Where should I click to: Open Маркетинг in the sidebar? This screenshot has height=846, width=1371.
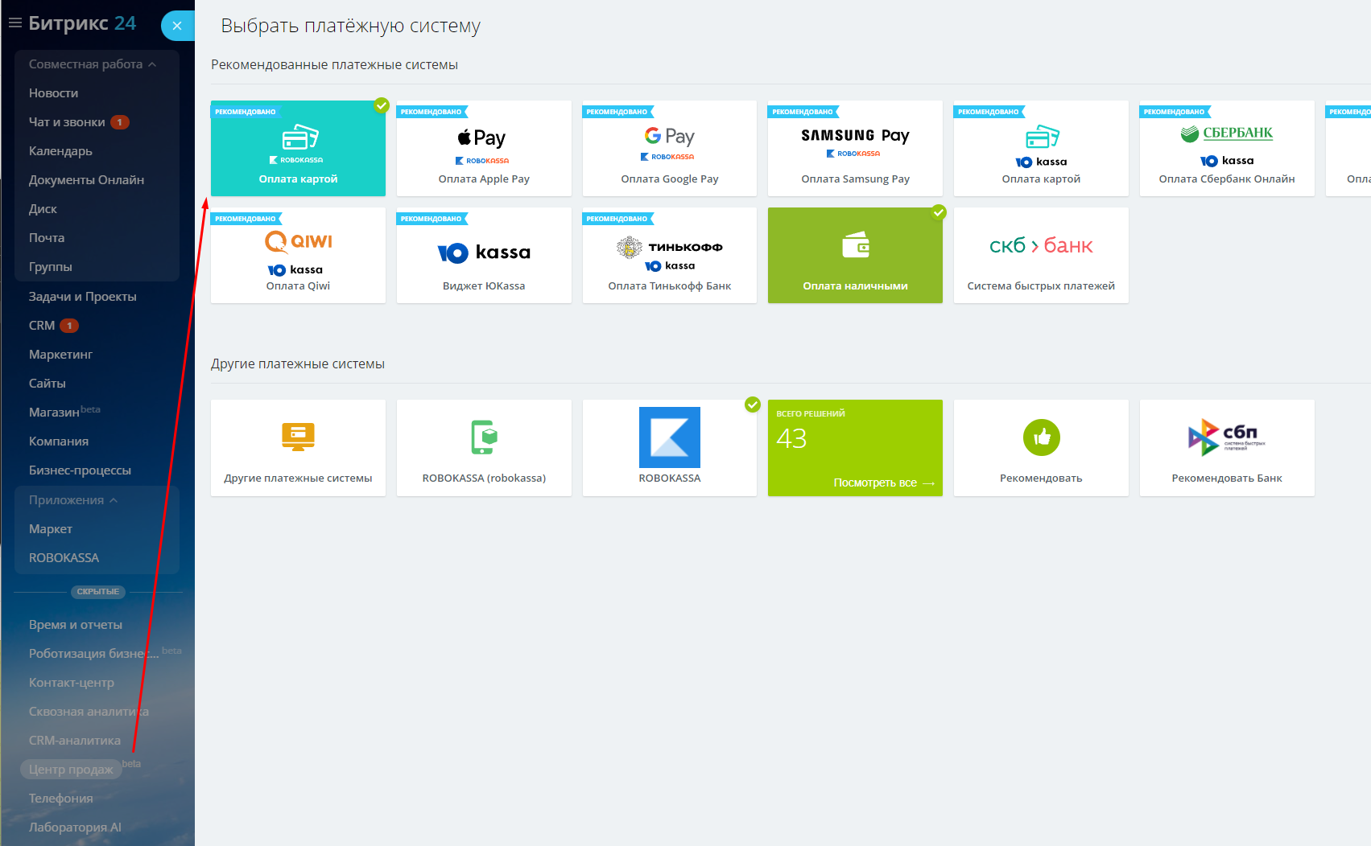[x=60, y=355]
